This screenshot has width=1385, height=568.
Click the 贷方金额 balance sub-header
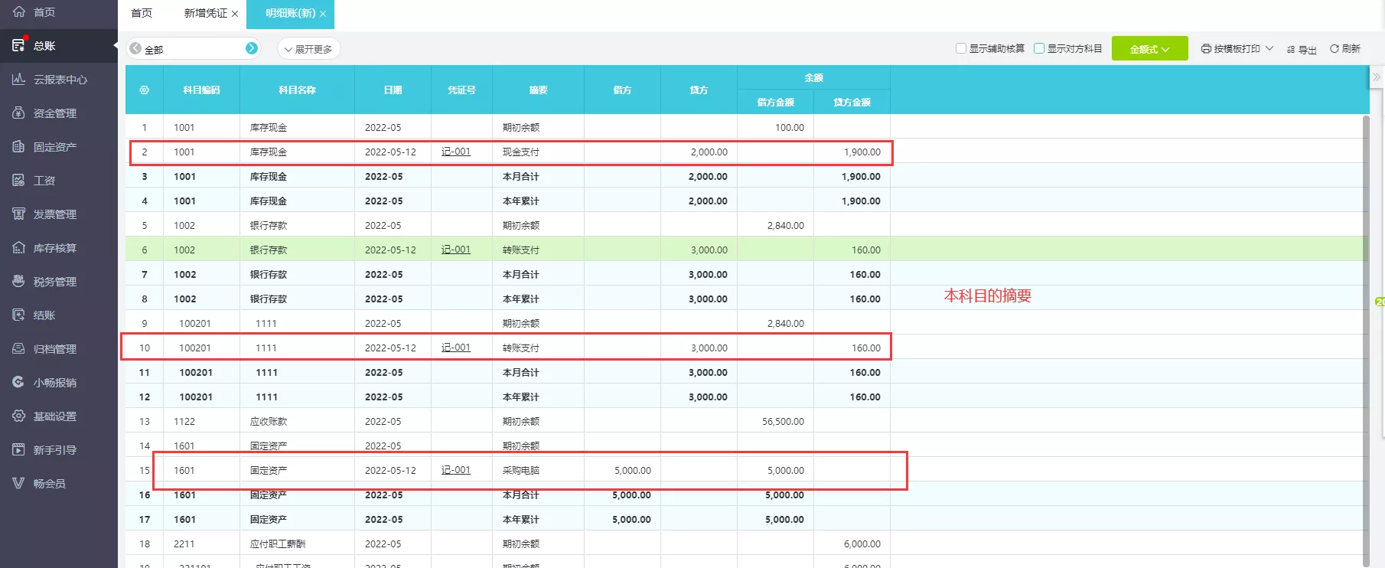(852, 102)
